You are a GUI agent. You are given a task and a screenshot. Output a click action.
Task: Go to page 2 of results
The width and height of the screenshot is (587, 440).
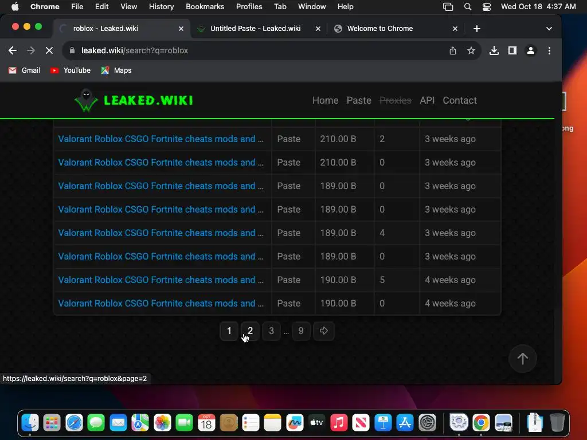[250, 331]
